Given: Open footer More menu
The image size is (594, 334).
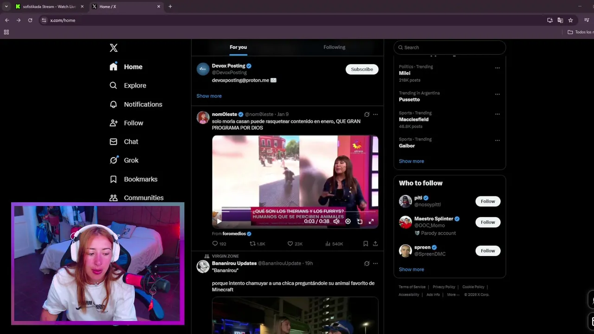Looking at the screenshot, I should [453, 295].
